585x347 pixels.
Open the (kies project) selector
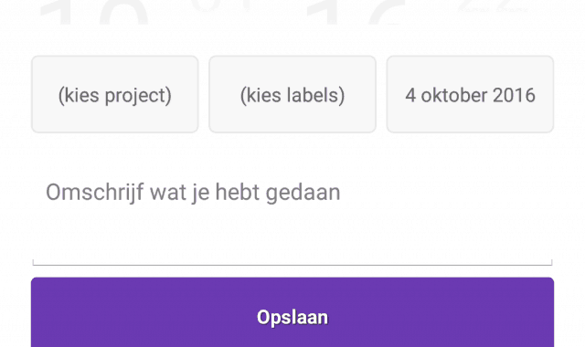click(115, 94)
